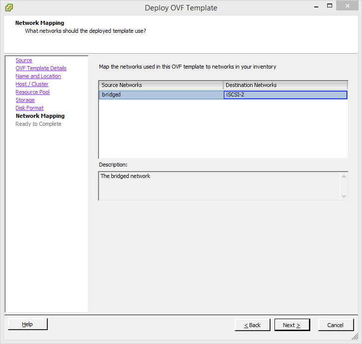The height and width of the screenshot is (344, 362).
Task: Cancel the OVF deployment wizard
Action: 335,325
